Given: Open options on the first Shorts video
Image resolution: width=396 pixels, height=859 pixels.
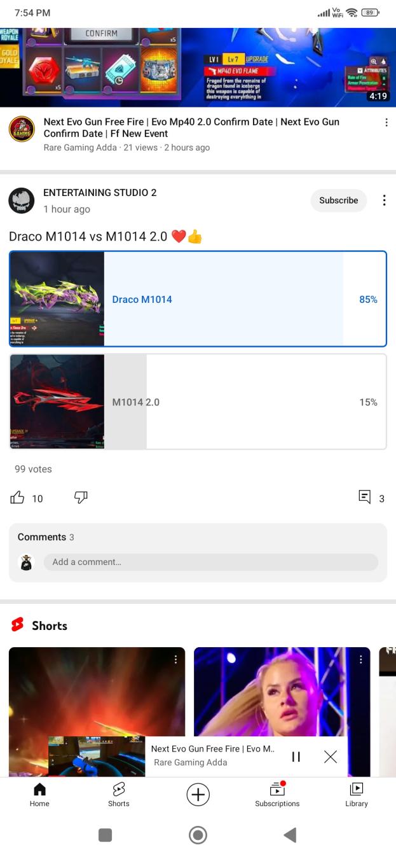Looking at the screenshot, I should pos(176,660).
